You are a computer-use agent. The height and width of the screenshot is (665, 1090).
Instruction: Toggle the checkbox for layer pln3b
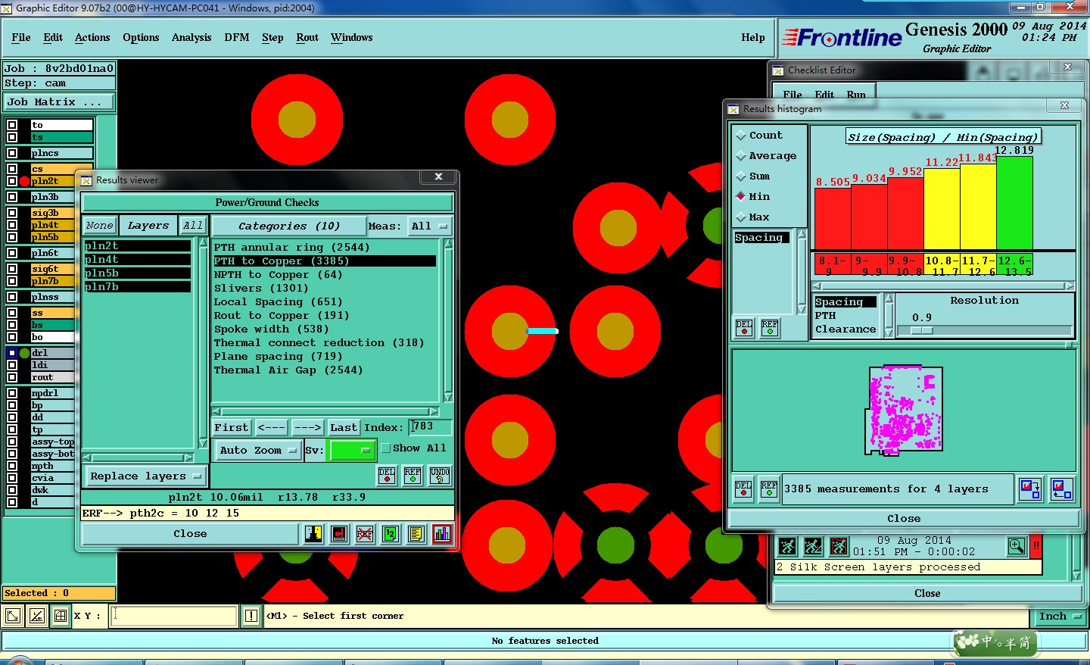(12, 197)
